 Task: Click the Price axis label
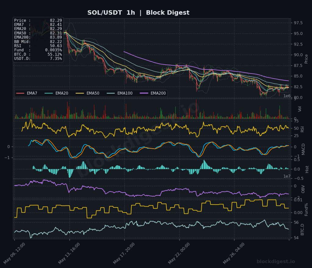pos(306,59)
